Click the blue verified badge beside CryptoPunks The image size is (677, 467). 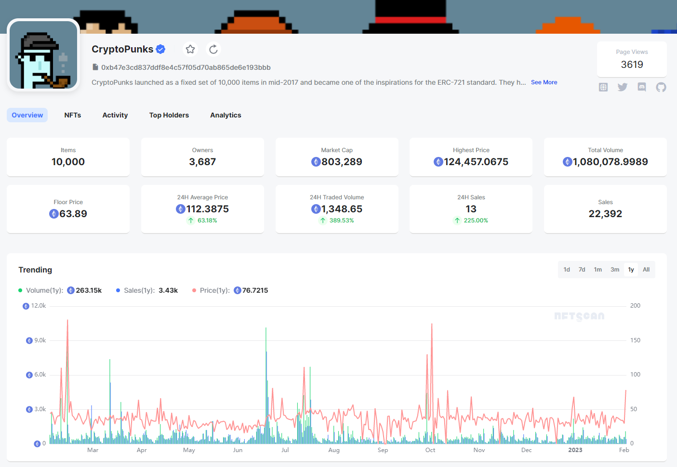point(161,49)
